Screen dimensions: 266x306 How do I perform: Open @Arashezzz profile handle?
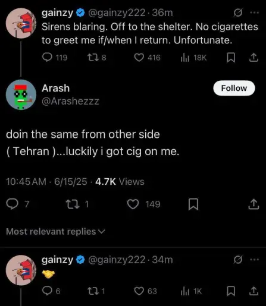pos(70,101)
